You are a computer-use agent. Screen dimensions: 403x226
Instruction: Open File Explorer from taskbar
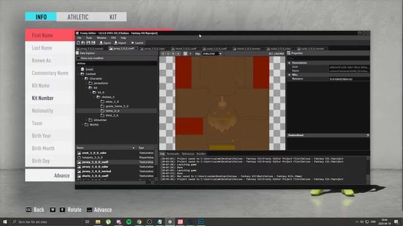(x=98, y=222)
